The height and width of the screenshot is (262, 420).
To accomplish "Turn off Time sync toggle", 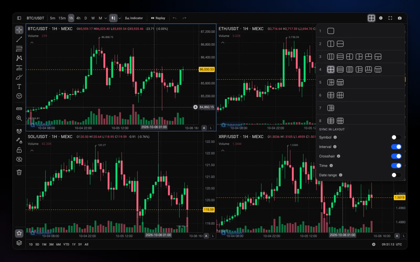I will [x=396, y=166].
